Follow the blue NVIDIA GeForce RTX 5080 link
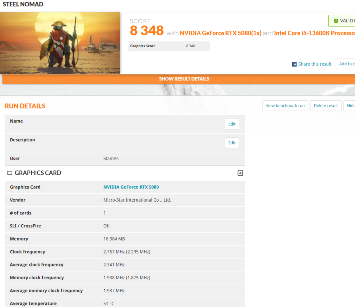The image size is (355, 307). pyautogui.click(x=131, y=187)
